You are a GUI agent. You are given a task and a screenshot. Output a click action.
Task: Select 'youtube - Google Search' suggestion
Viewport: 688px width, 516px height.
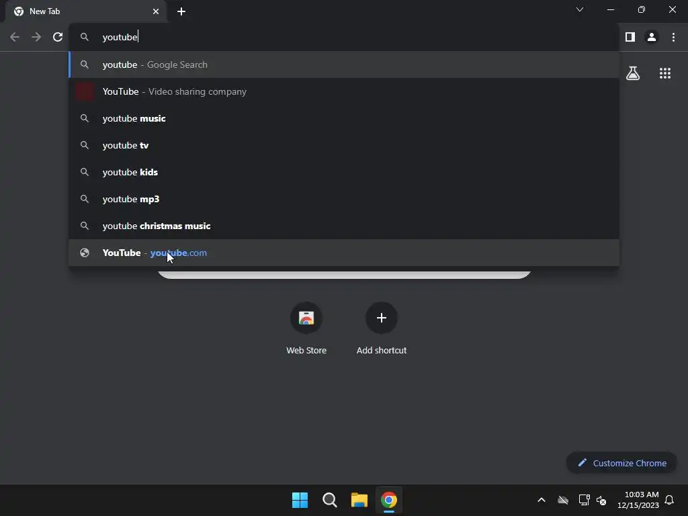pos(344,64)
